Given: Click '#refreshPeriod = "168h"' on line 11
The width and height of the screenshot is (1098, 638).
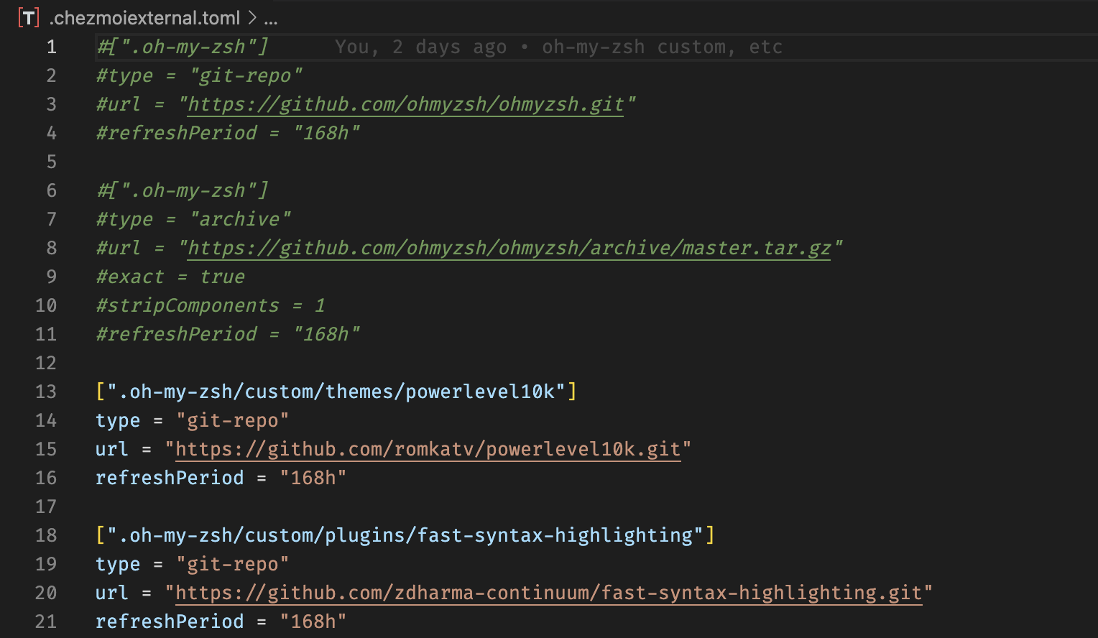Looking at the screenshot, I should click(x=228, y=334).
